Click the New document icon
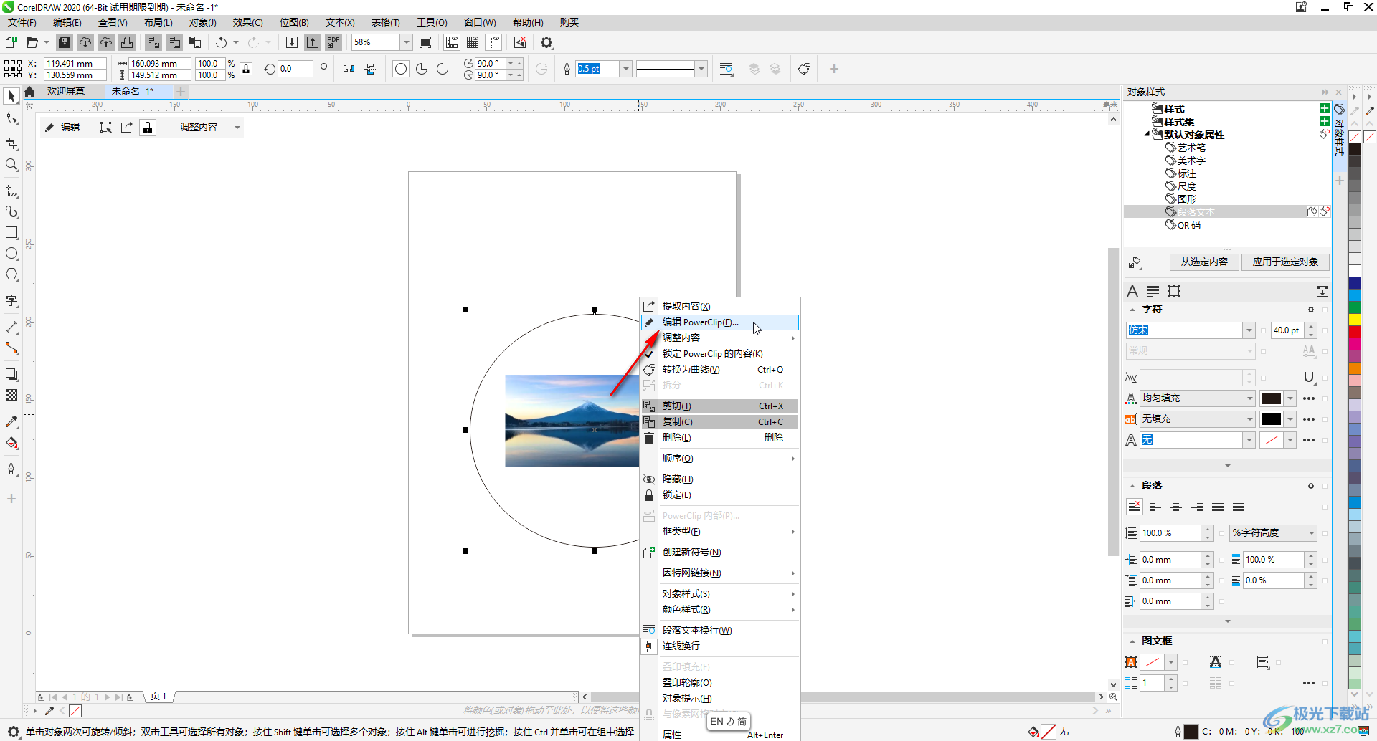Viewport: 1377px width, 741px height. click(x=11, y=42)
